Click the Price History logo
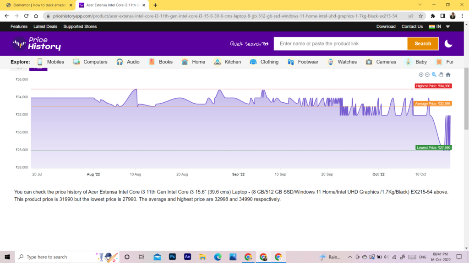This screenshot has height=263, width=469. tap(37, 44)
